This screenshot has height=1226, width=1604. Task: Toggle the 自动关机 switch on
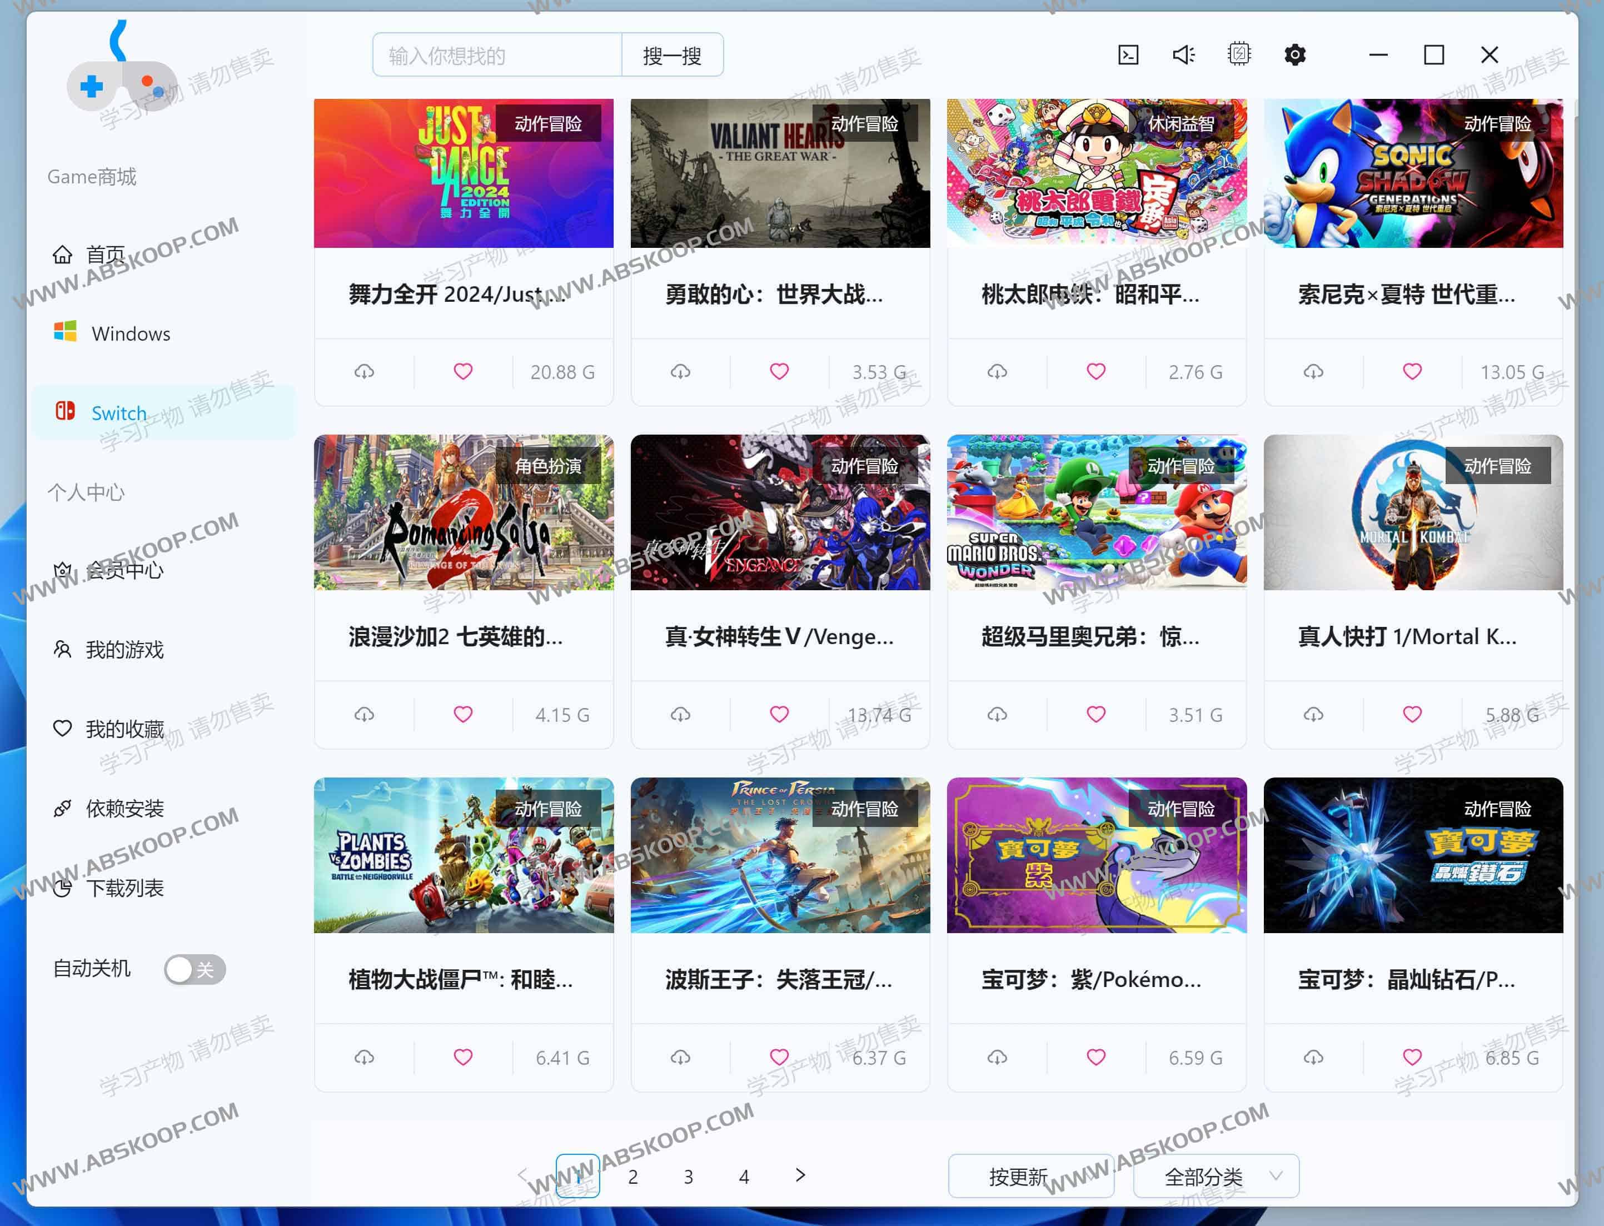[x=193, y=969]
